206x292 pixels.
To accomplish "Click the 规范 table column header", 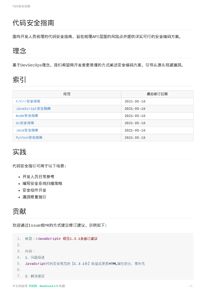I will [67, 94].
